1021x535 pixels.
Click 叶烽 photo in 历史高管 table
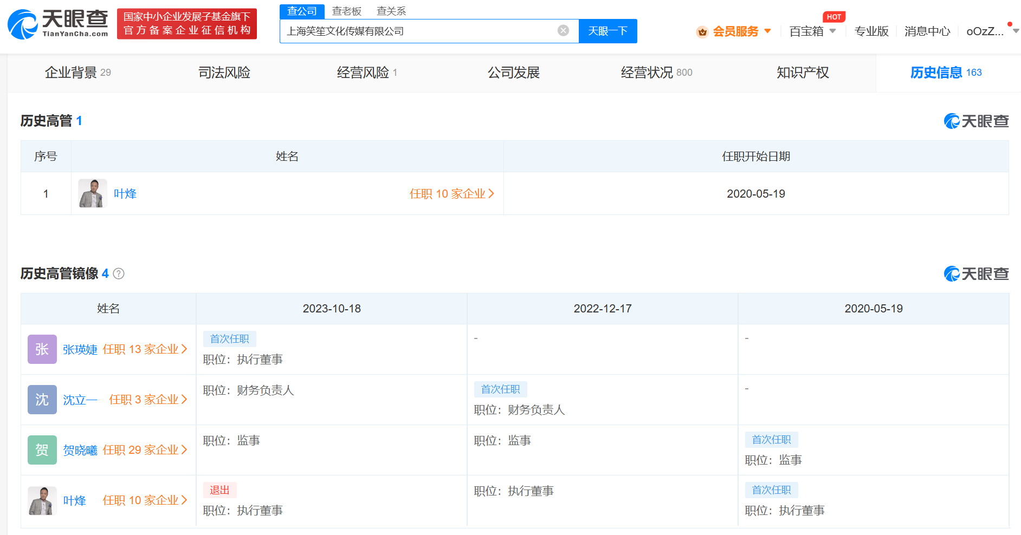[93, 193]
